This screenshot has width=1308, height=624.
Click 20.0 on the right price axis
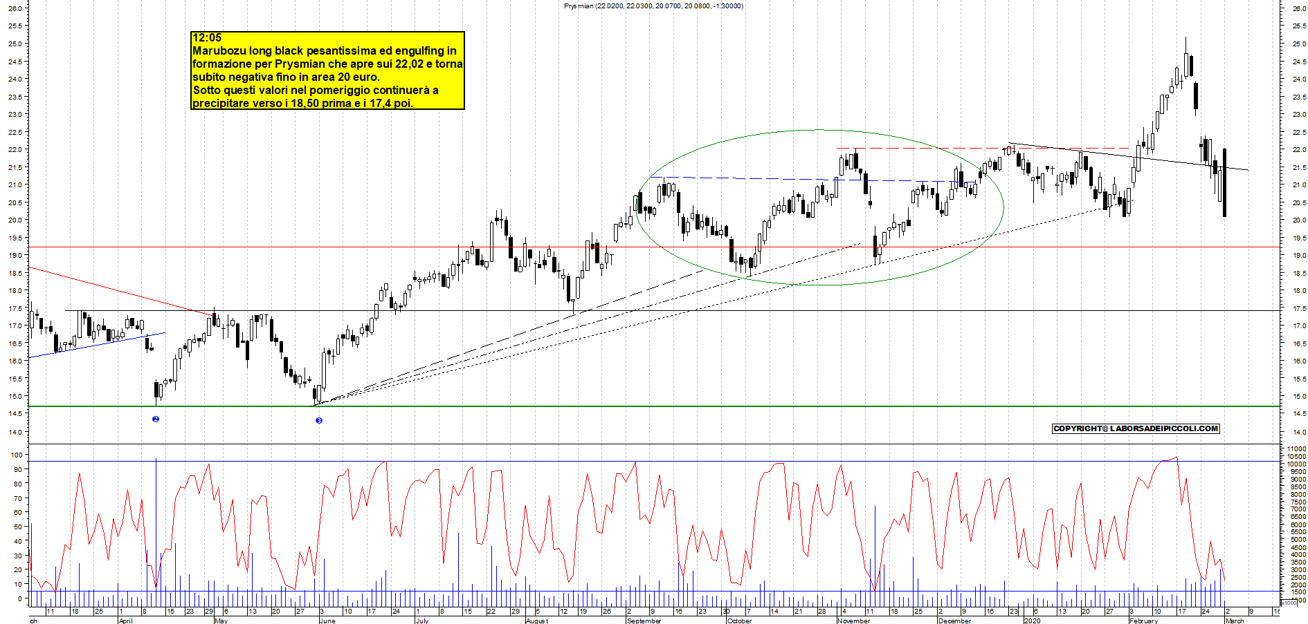[1299, 220]
